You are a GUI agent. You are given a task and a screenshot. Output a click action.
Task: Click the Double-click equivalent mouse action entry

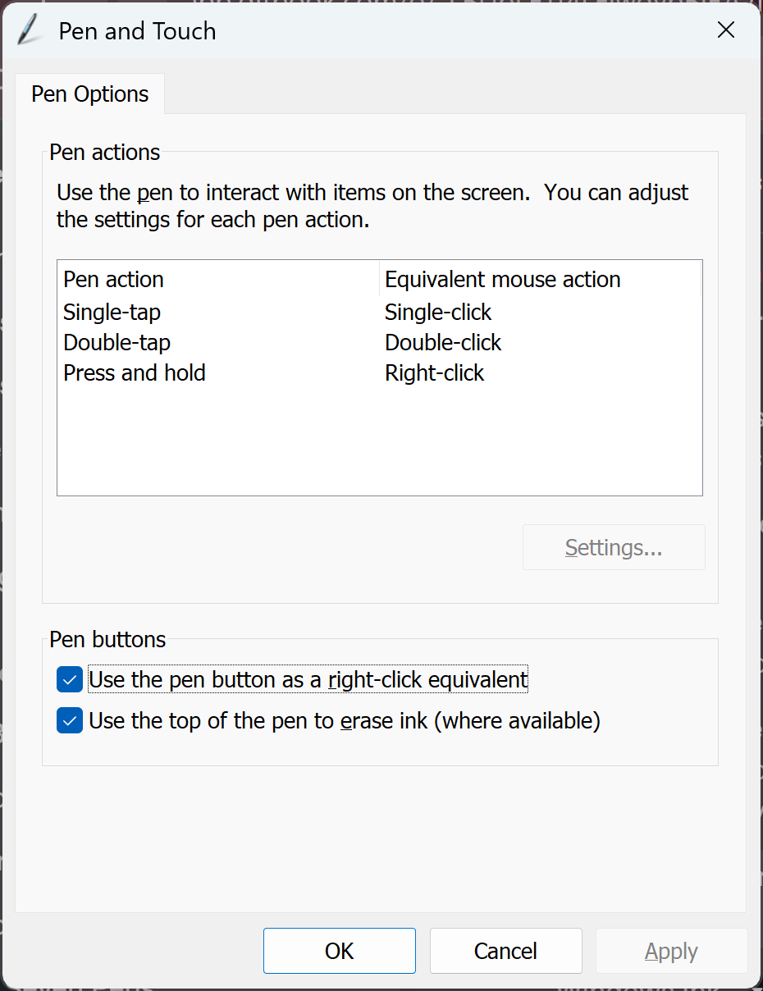pos(443,343)
